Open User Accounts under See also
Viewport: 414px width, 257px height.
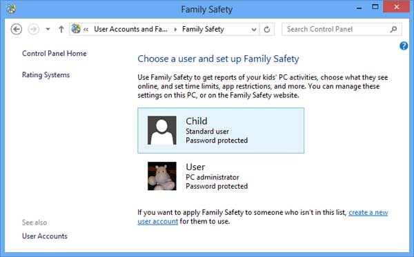45,236
